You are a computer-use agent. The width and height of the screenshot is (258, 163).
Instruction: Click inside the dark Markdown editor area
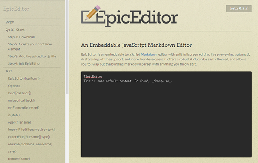click(166, 114)
